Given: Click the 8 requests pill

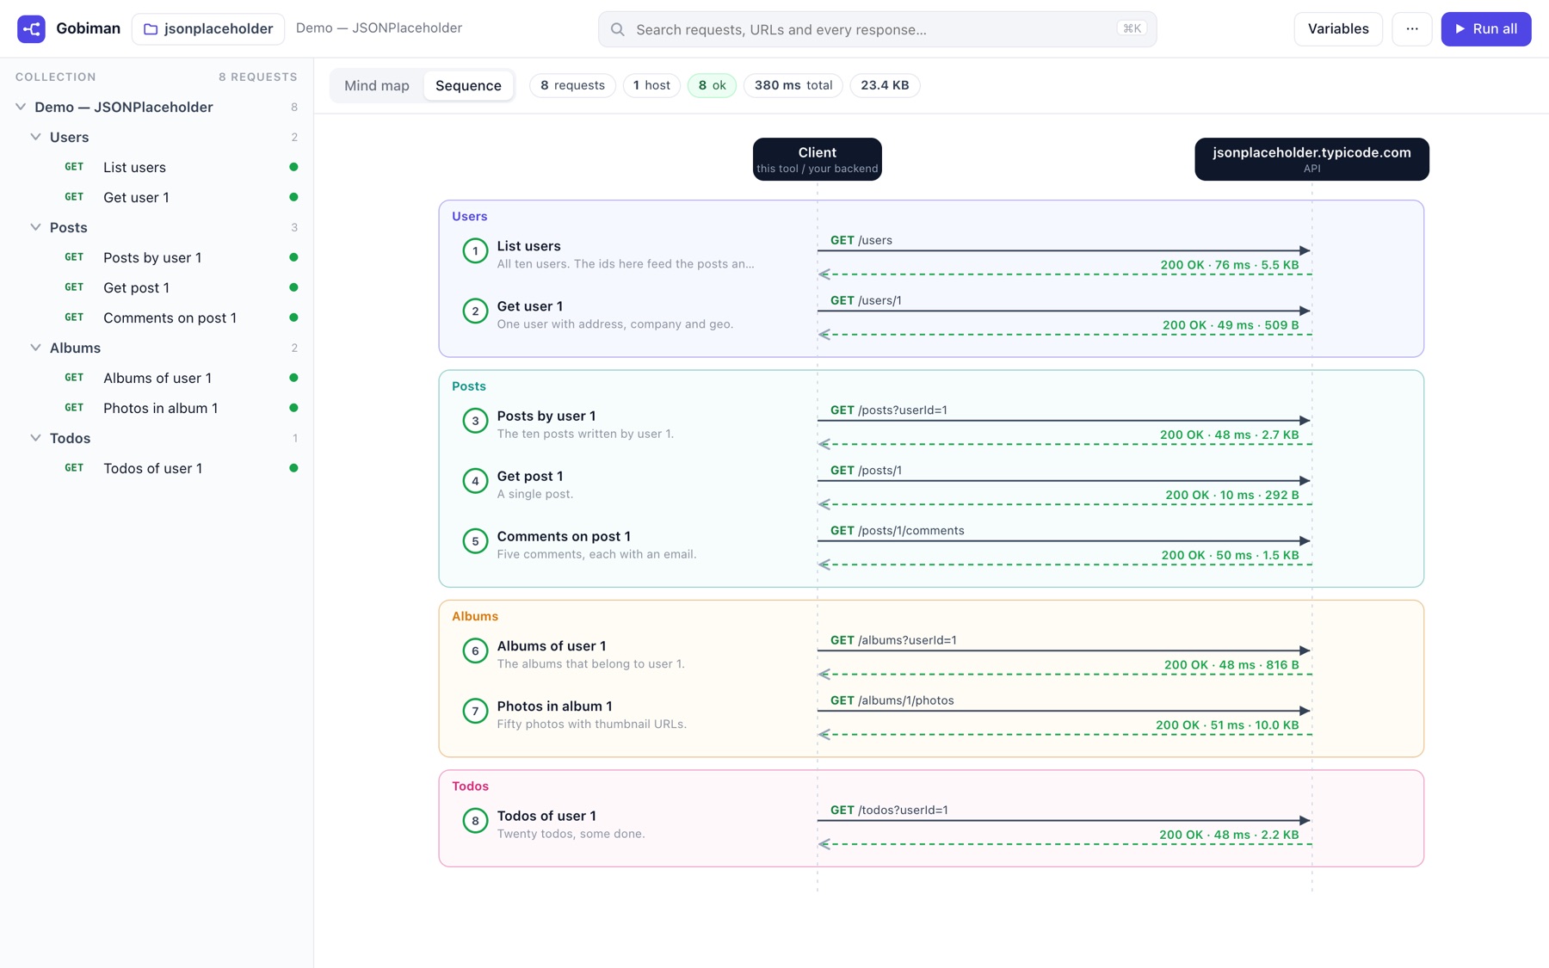Looking at the screenshot, I should pyautogui.click(x=572, y=85).
